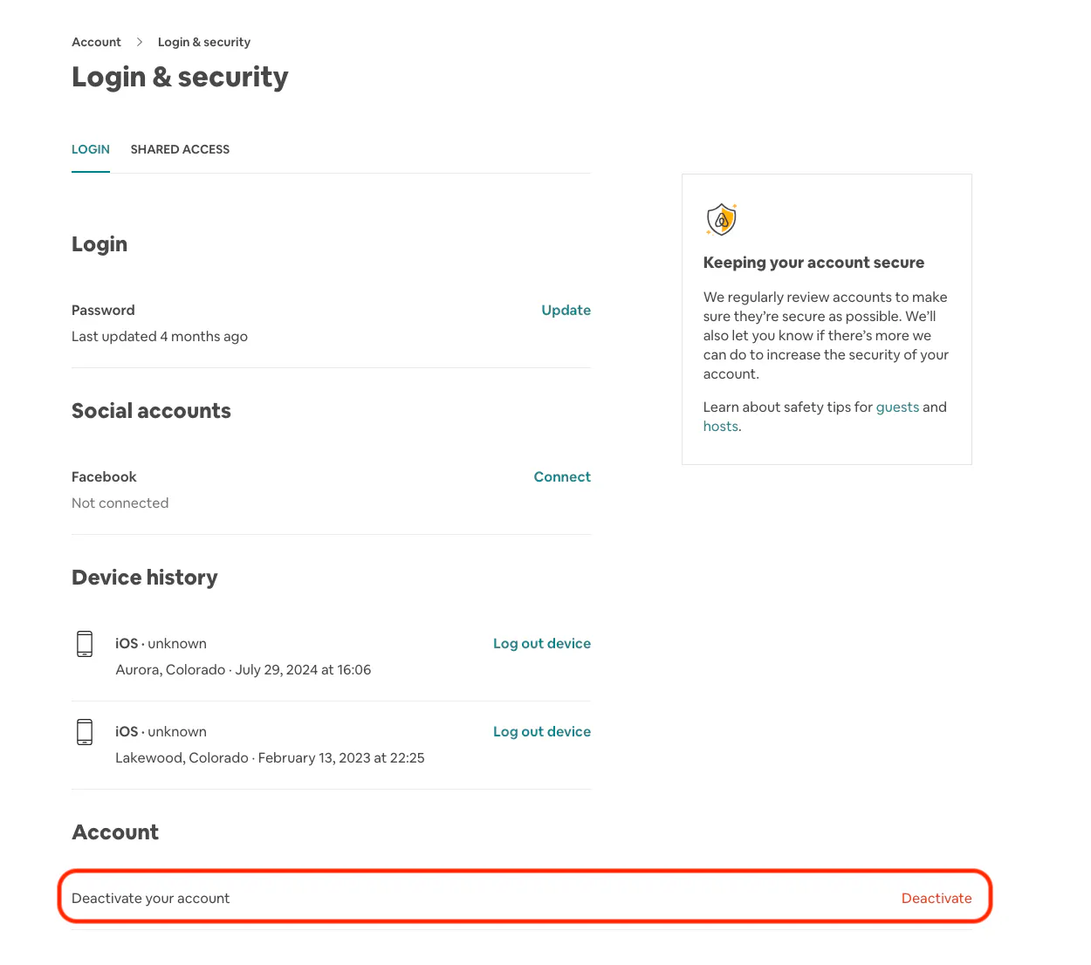
Task: Select the first iOS device phone icon
Action: click(85, 643)
